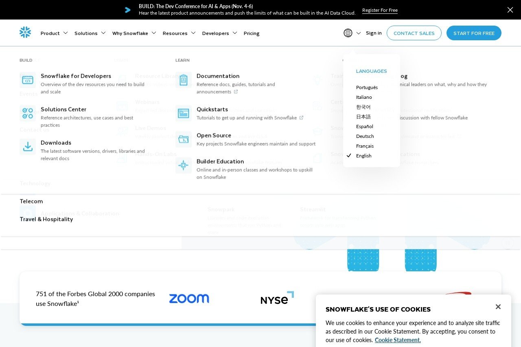Screen dimensions: 521x347
Task: Open the Open Source link
Action: pyautogui.click(x=214, y=135)
